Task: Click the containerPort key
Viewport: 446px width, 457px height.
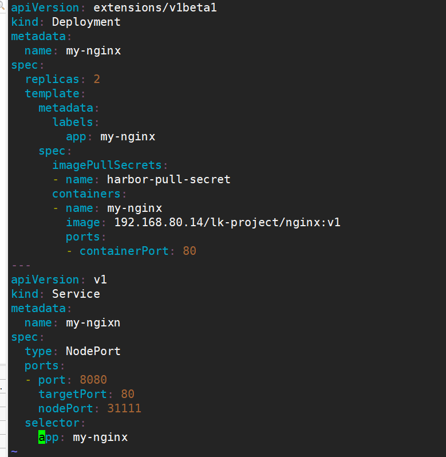Action: (x=124, y=251)
